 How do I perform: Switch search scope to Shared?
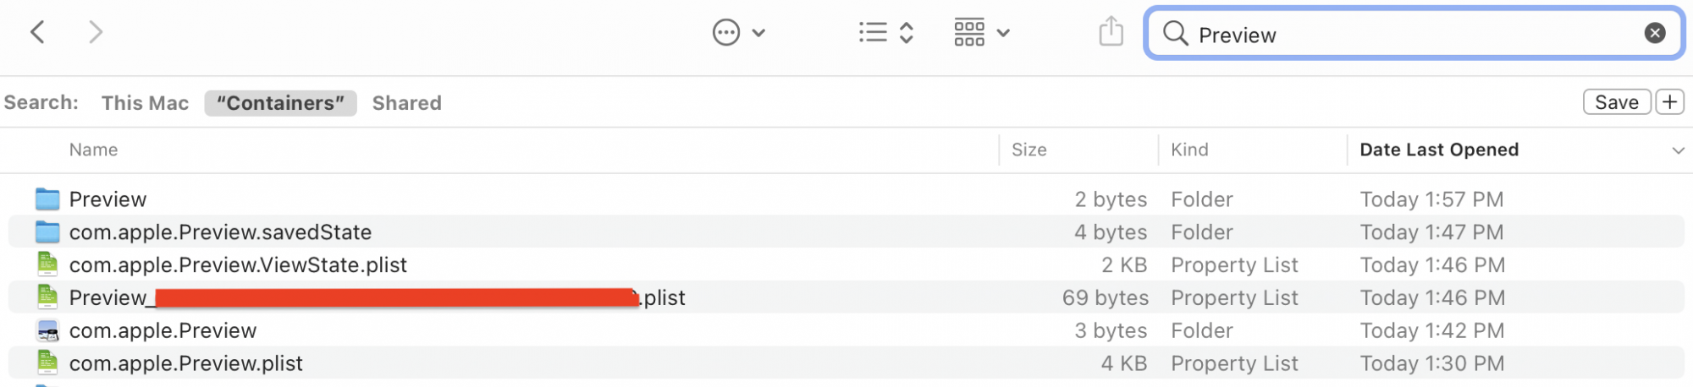(x=406, y=103)
